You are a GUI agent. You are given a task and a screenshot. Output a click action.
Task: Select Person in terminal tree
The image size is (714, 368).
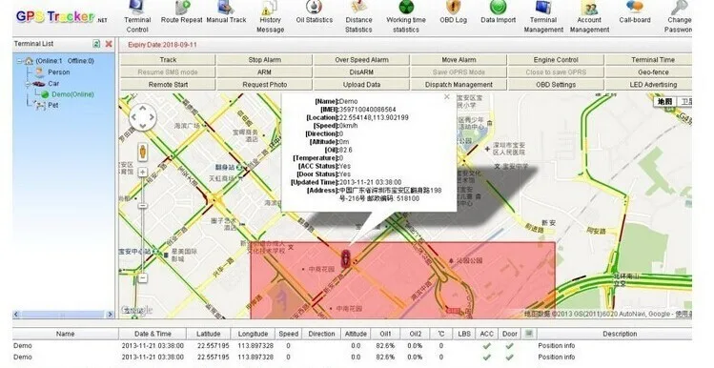coord(59,72)
